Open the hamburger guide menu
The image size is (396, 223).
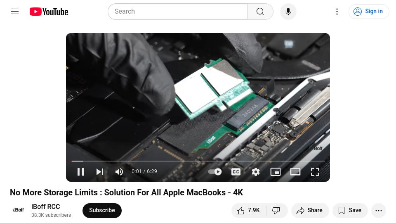[x=15, y=12]
